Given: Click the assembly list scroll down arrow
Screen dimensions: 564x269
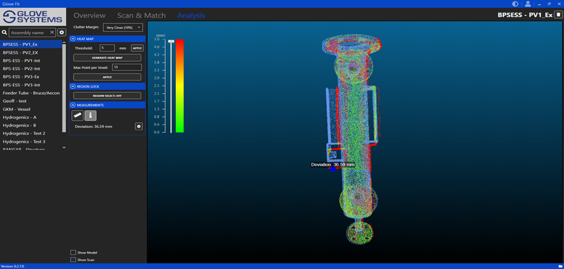Looking at the screenshot, I should tap(64, 147).
